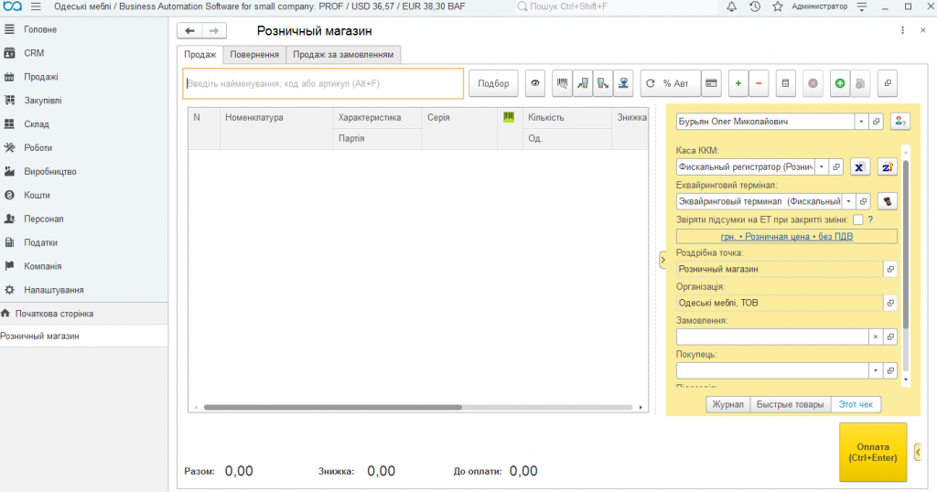Collapse the payment panel chevron near Оплата
Image resolution: width=937 pixels, height=492 pixels.
click(917, 452)
